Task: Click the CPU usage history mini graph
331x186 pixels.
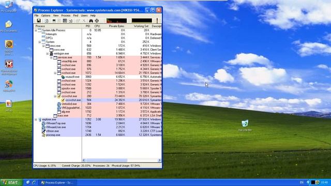Action: 116,21
